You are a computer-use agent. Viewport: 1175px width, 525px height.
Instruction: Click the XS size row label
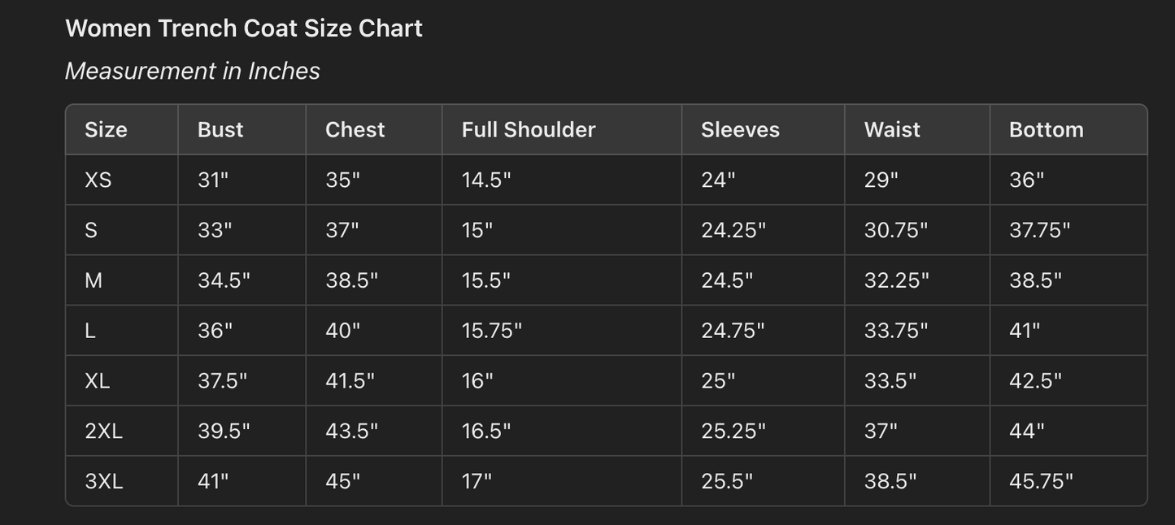click(x=98, y=180)
